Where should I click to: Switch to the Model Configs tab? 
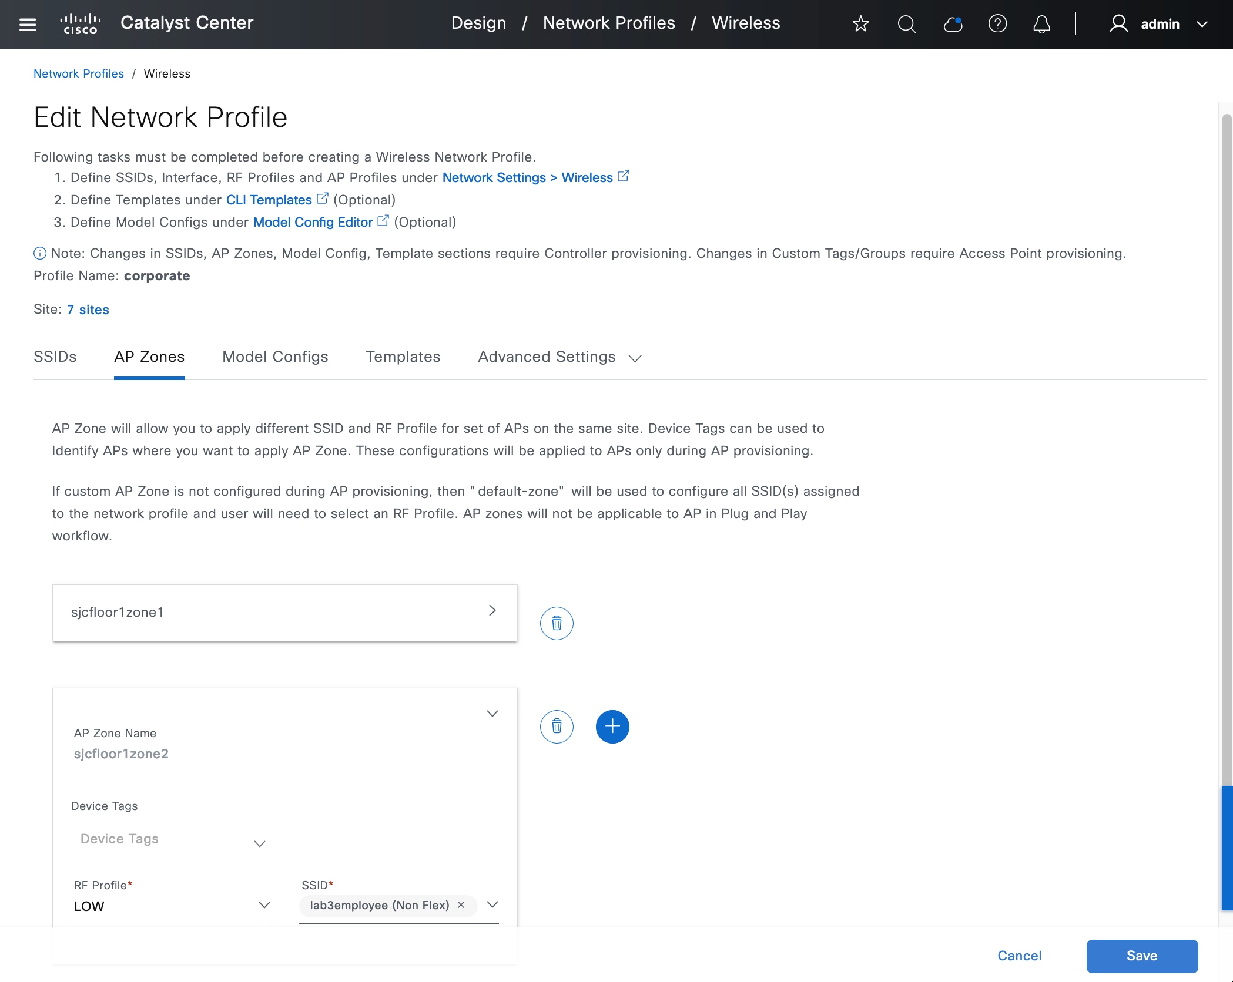pyautogui.click(x=275, y=357)
